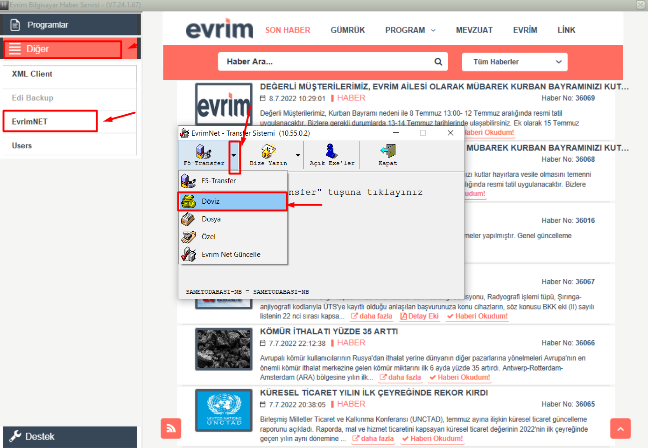Click 'Haberi Okudum!' in coal news item
The height and width of the screenshot is (448, 648).
[x=460, y=377]
